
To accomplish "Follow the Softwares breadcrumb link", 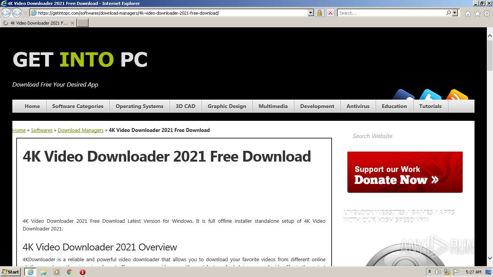I will pyautogui.click(x=42, y=130).
